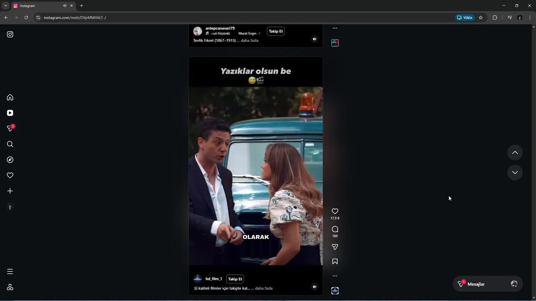Open the Search panel in sidebar

coord(10,144)
